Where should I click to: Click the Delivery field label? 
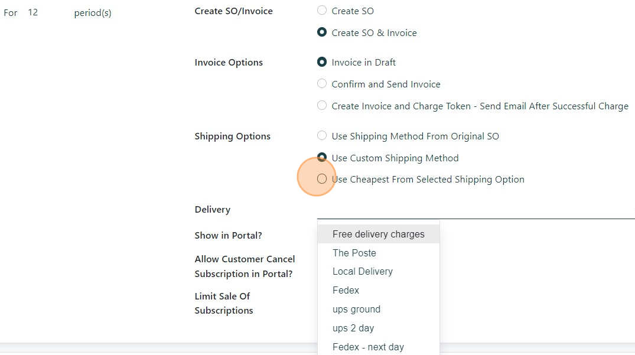213,210
